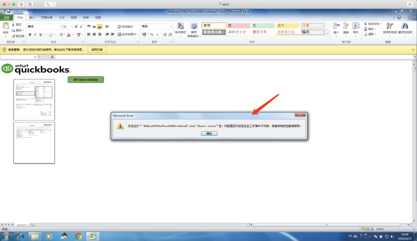Open the font size dropdown
This screenshot has height=241, width=417.
pos(72,27)
